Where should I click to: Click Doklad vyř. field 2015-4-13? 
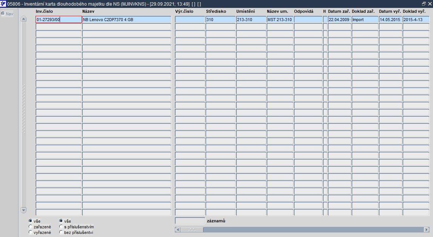coord(416,20)
